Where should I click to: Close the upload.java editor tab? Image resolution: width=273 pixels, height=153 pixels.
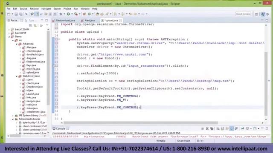coord(120,20)
